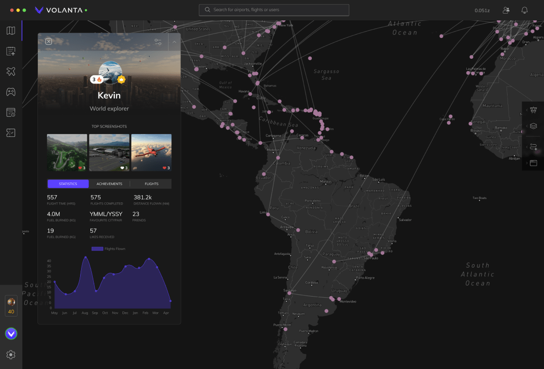The image size is (544, 369).
Task: Expand the add route panel
Action: tap(533, 147)
